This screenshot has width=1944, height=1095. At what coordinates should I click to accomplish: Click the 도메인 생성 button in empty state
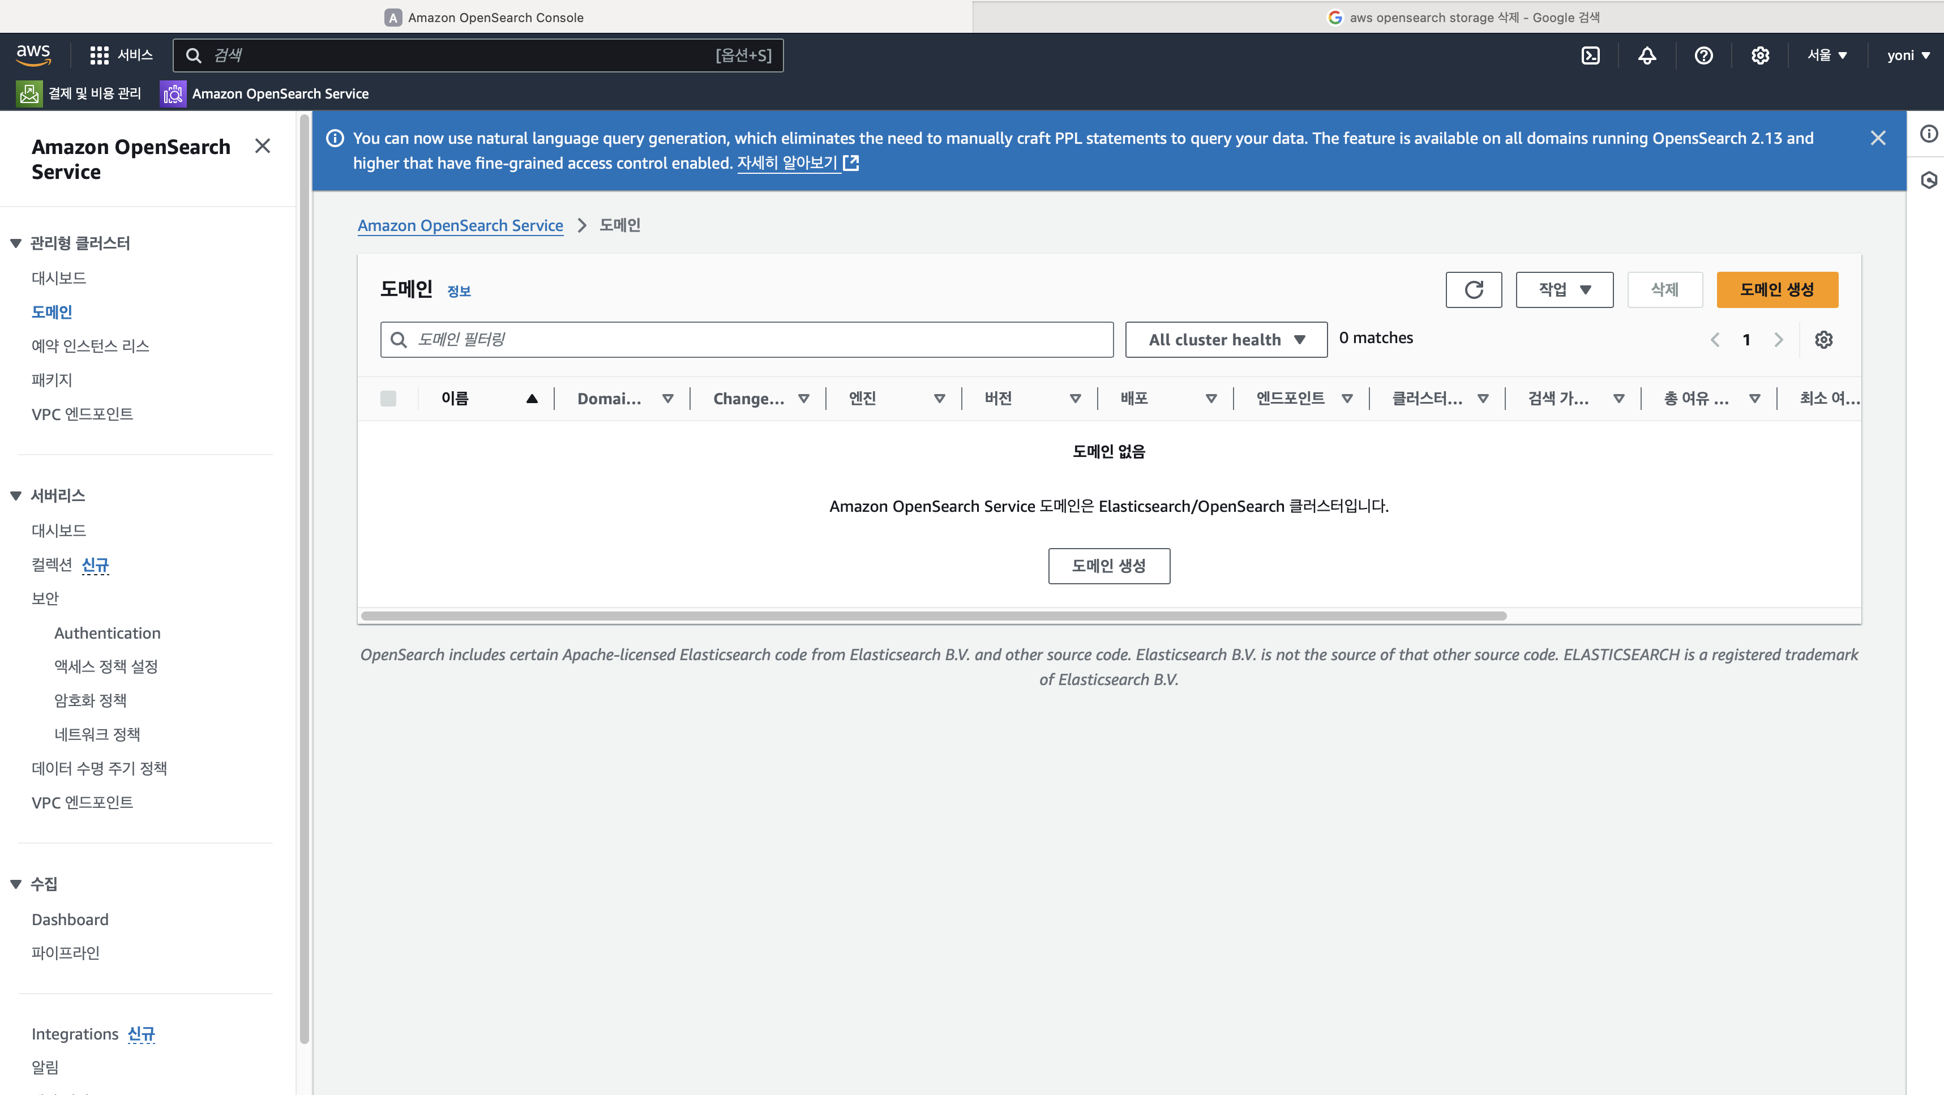pos(1108,566)
